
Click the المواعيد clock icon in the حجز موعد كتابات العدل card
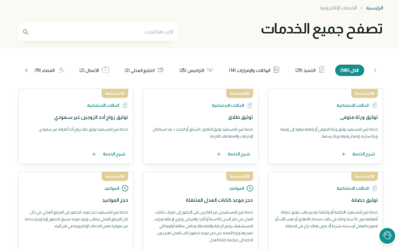pos(250,188)
